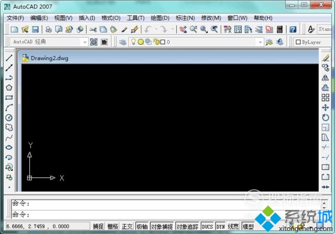Viewport: 335px width, 234px height.
Task: Toggle DYN dynamic input button
Action: pyautogui.click(x=220, y=226)
